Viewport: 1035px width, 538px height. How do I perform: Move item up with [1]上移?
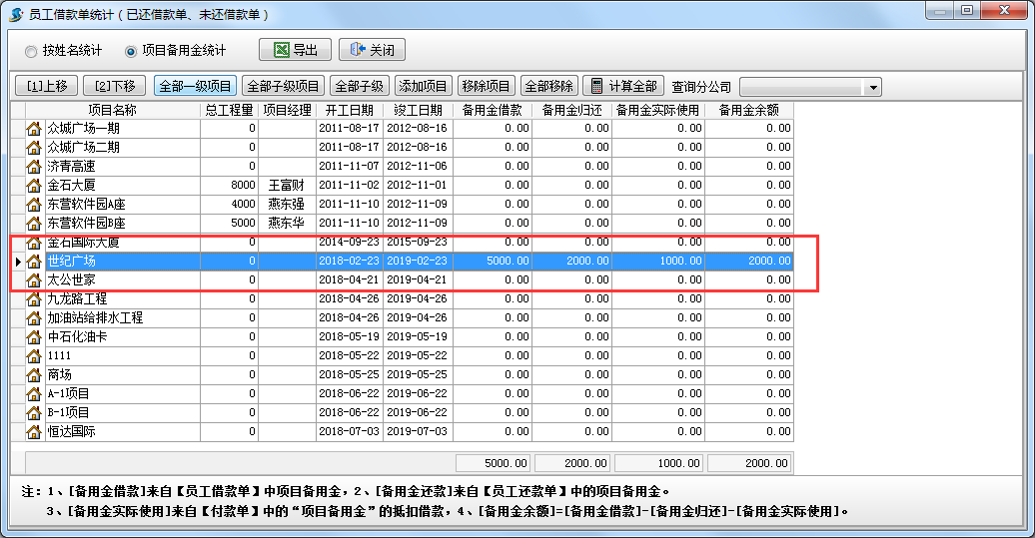[47, 87]
